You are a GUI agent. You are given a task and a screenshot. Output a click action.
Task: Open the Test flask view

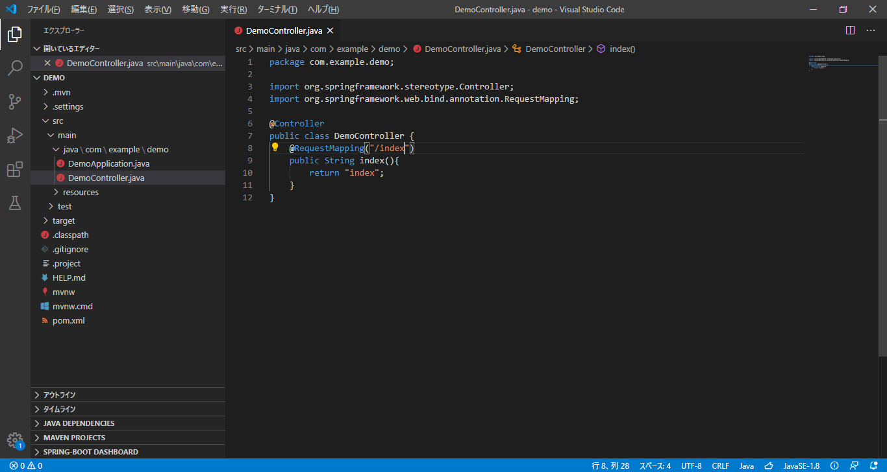tap(15, 203)
